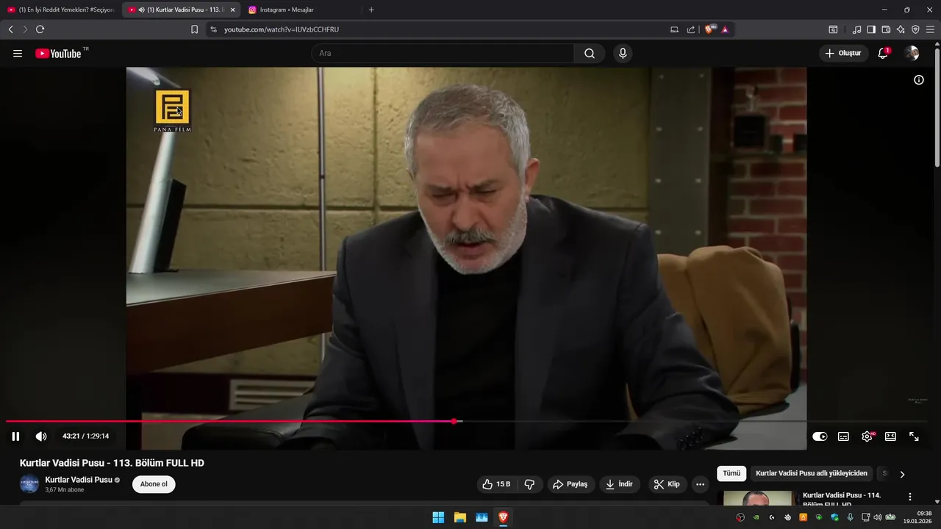The width and height of the screenshot is (941, 529).
Task: Click the search magnifier button
Action: pyautogui.click(x=590, y=54)
